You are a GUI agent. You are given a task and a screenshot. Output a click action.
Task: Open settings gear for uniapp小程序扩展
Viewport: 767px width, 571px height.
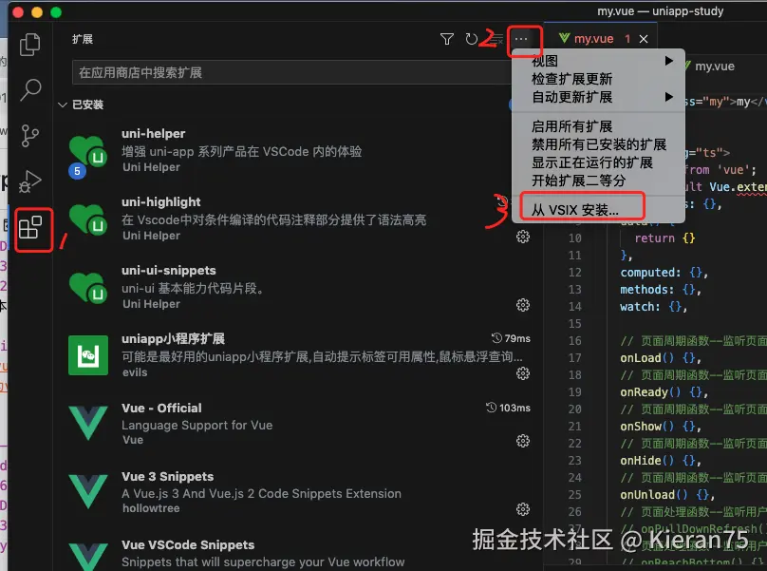pos(523,373)
